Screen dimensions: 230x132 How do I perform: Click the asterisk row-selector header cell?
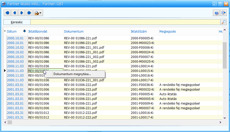5,31
